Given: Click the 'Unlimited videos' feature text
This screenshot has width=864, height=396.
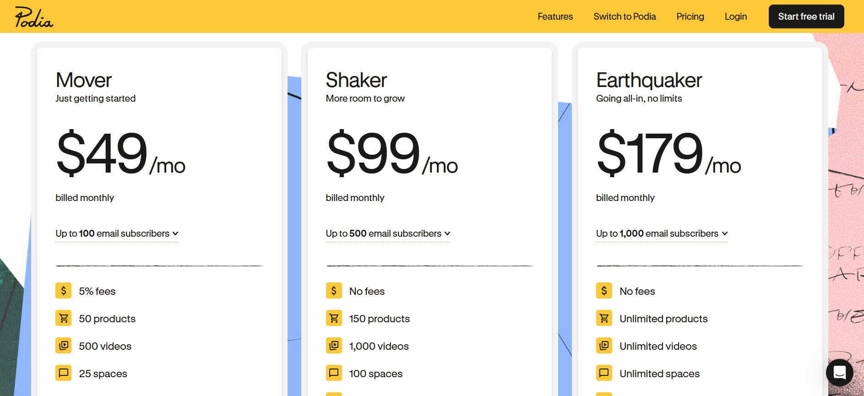Looking at the screenshot, I should point(658,346).
